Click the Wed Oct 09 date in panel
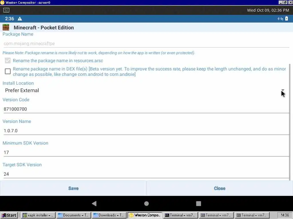This screenshot has height=219, width=293. [268, 10]
